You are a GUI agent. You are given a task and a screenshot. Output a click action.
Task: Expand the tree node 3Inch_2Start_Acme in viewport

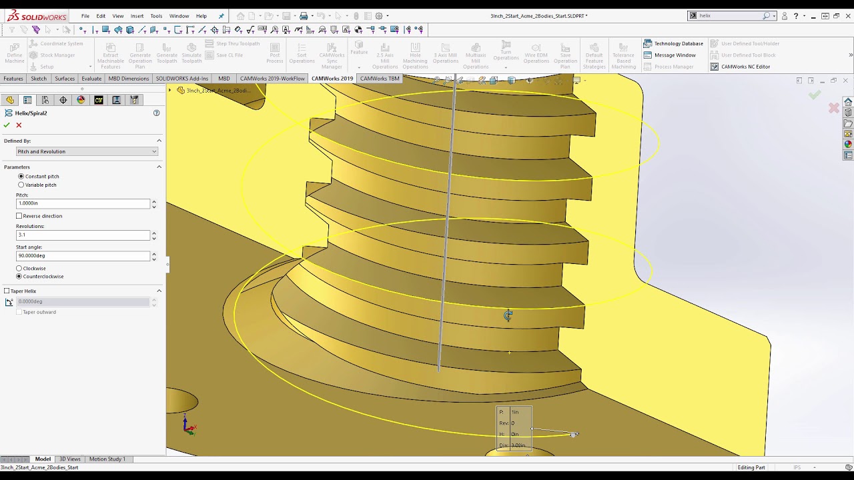tap(170, 90)
